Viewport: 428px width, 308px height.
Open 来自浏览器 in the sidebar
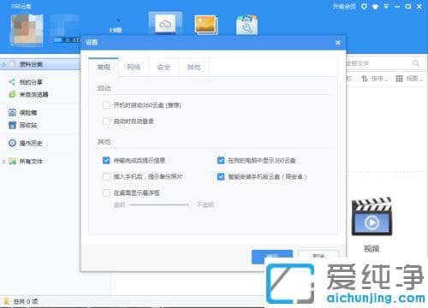pos(33,94)
